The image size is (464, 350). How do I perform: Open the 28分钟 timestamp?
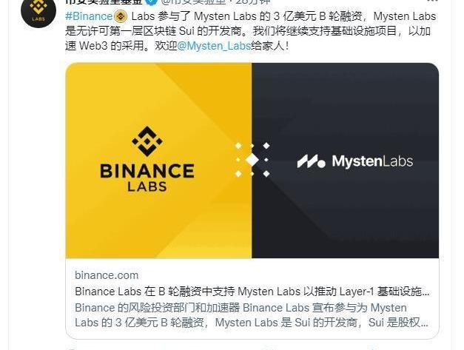[x=253, y=1]
